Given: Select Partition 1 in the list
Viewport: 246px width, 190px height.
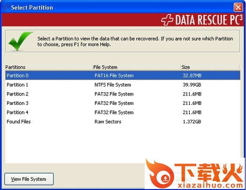Looking at the screenshot, I should pos(123,85).
